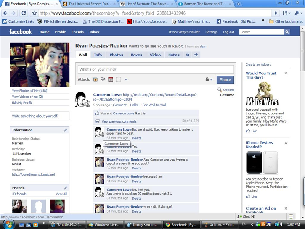The image size is (305, 229).
Task: Select the event calendar attachment icon
Action: click(x=110, y=80)
